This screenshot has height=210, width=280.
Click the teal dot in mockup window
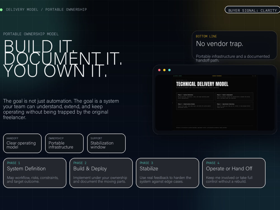[x=169, y=70]
